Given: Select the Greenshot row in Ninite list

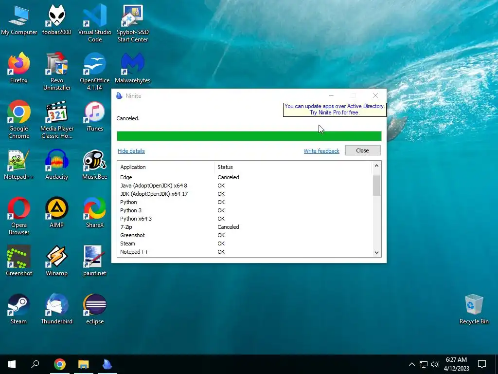Looking at the screenshot, I should tap(245, 235).
